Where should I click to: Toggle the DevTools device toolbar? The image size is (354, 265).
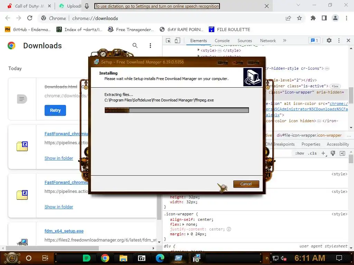tap(177, 41)
